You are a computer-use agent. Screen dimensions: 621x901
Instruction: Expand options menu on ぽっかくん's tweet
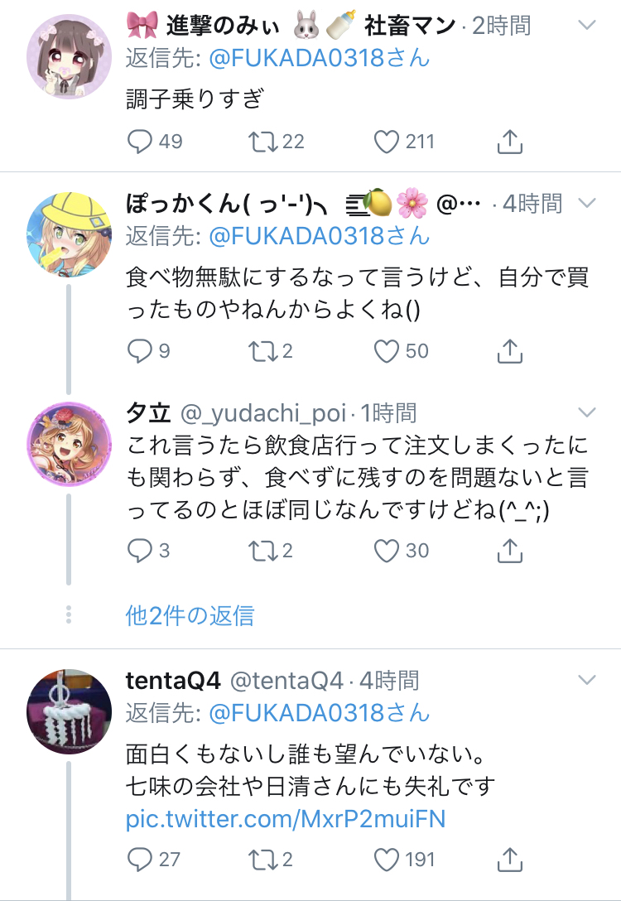(586, 204)
